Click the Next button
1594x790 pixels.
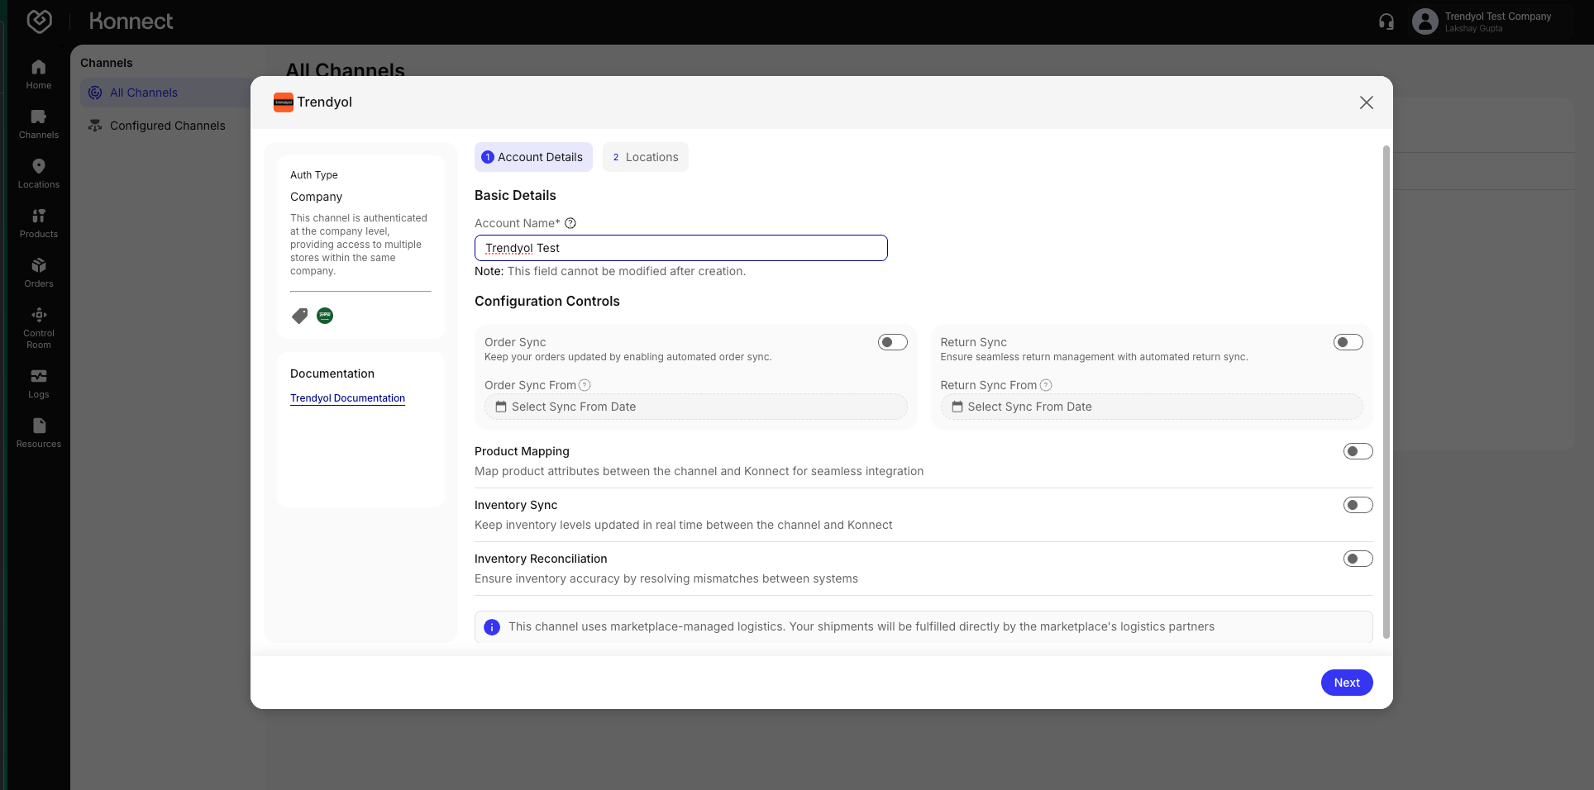pos(1347,683)
